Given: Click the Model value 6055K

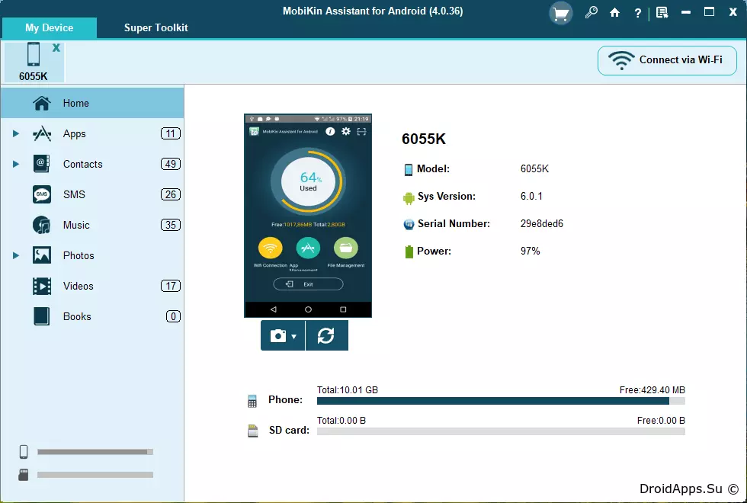Looking at the screenshot, I should click(534, 168).
